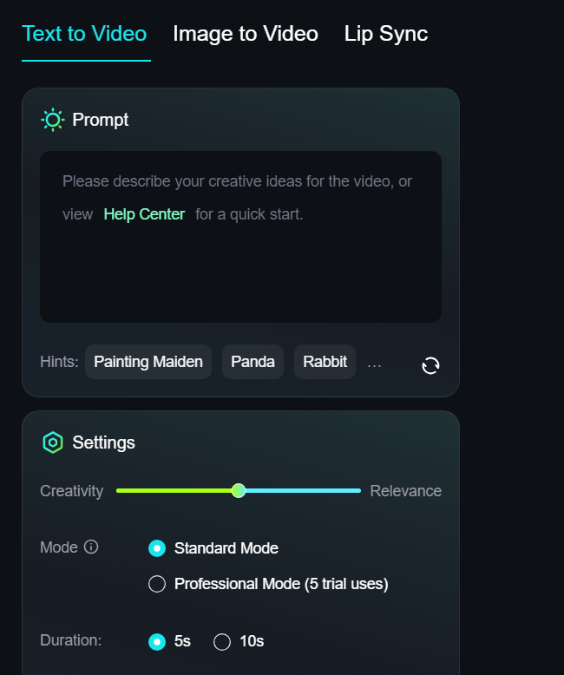The width and height of the screenshot is (564, 675).
Task: Switch to the Image to Video tab
Action: [x=246, y=34]
